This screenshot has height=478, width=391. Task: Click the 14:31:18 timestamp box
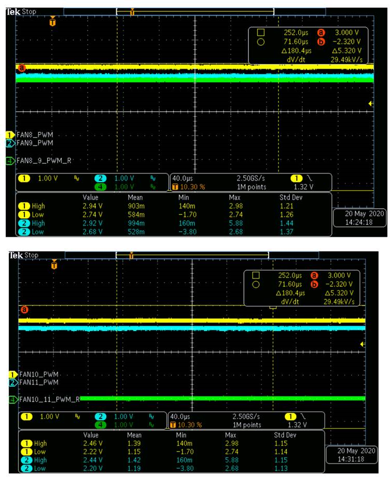coord(352,455)
